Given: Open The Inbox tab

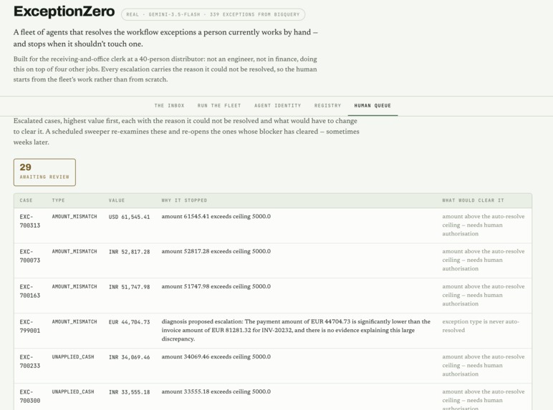Looking at the screenshot, I should [x=169, y=106].
